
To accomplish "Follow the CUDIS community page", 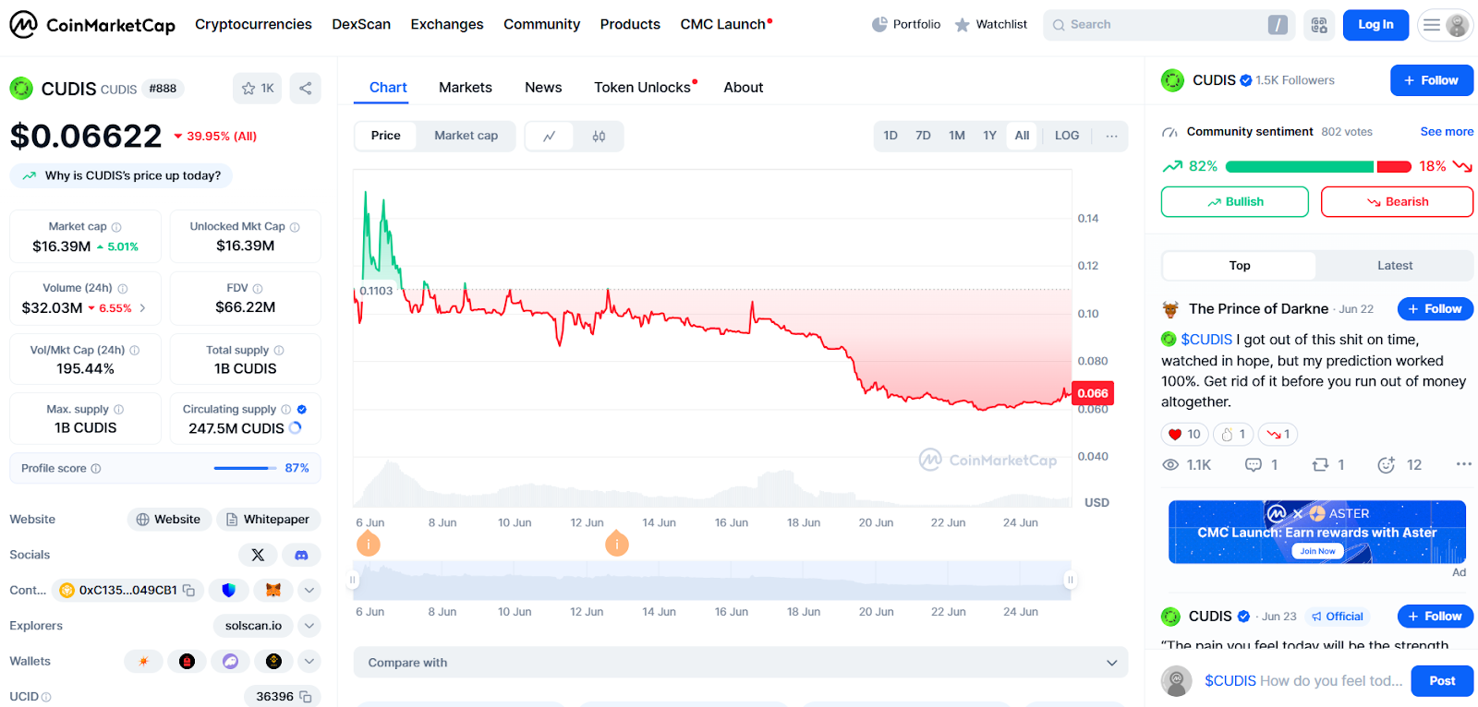I will click(x=1432, y=80).
